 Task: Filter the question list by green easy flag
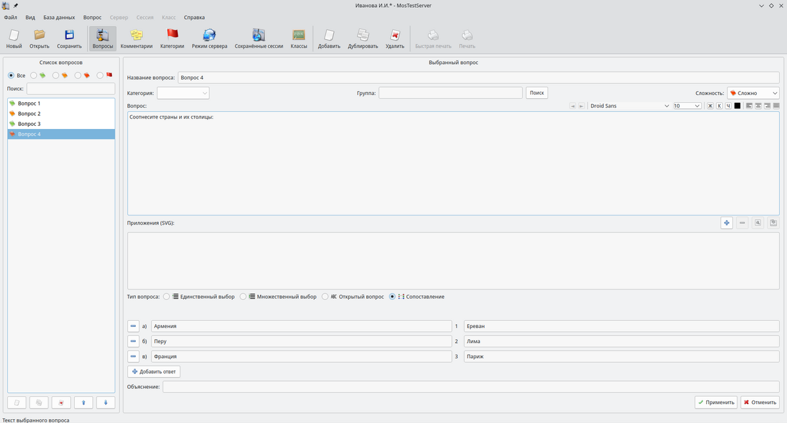tap(34, 75)
